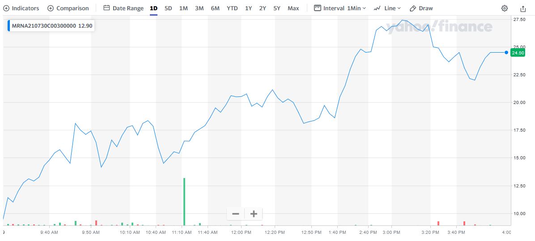The width and height of the screenshot is (535, 241).
Task: Select the 1M time range
Action: pyautogui.click(x=183, y=8)
